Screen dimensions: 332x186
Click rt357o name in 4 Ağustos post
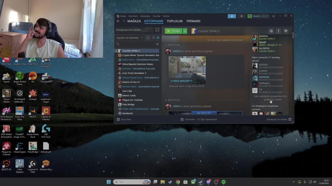(176, 51)
